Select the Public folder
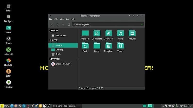The width and height of the screenshot is (193, 108). (85, 48)
